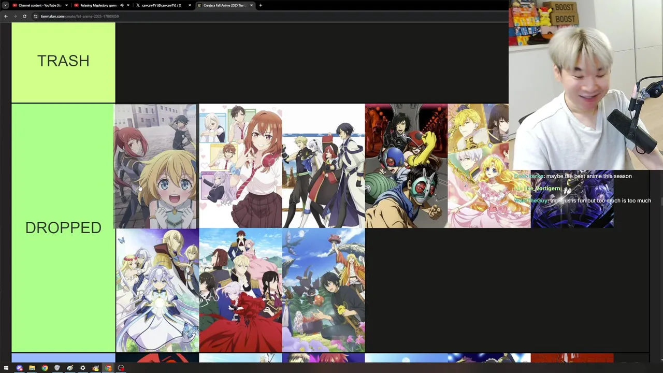Select schoolgirl with red headphones poster
The image size is (663, 373).
pyautogui.click(x=240, y=166)
